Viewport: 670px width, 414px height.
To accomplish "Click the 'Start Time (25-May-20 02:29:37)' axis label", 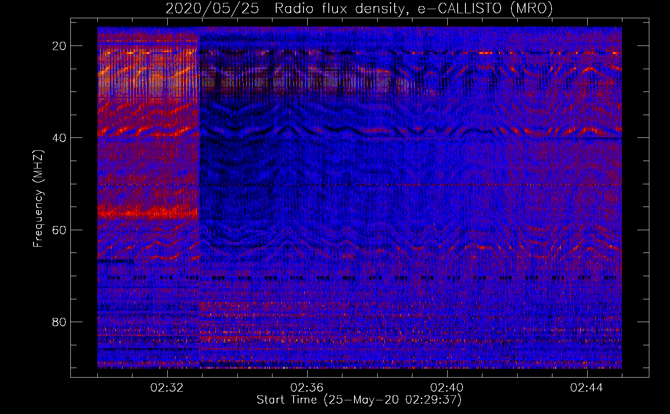I will coord(359,400).
